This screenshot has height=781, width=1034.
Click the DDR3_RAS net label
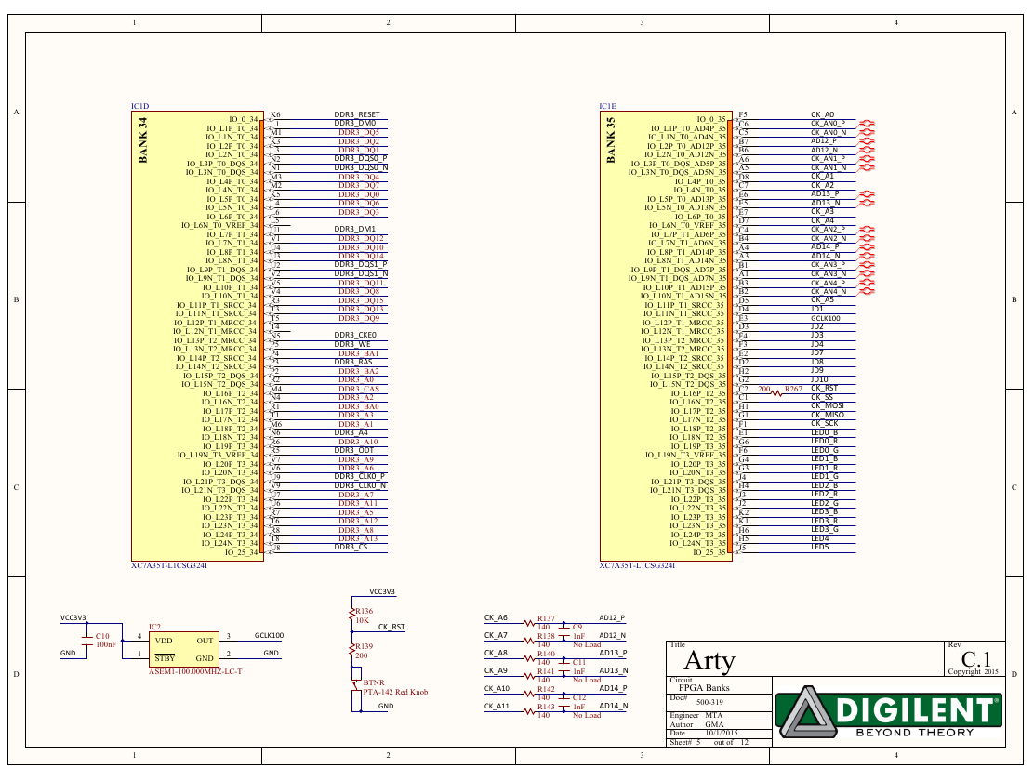click(x=352, y=362)
